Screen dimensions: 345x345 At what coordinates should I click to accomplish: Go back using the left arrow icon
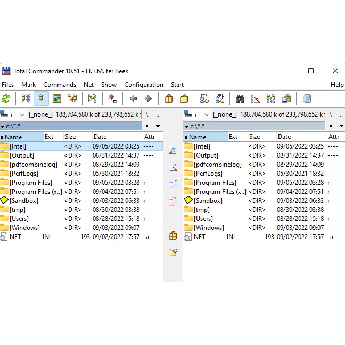[x=134, y=98]
